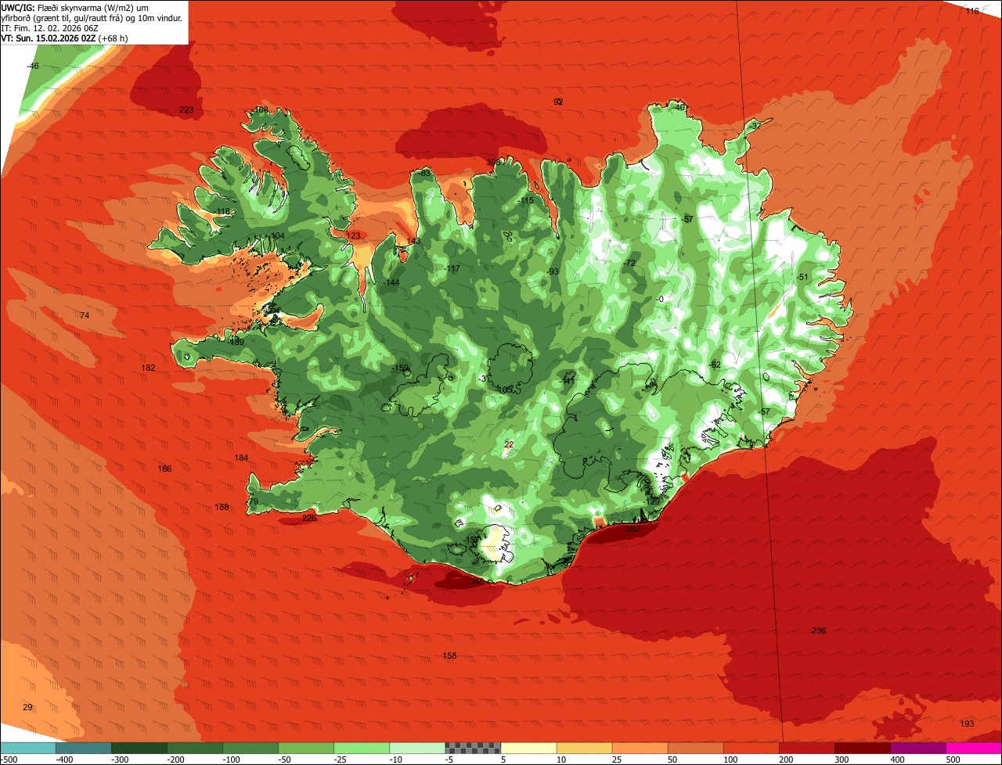Click the value 116 on the map

pos(972,11)
